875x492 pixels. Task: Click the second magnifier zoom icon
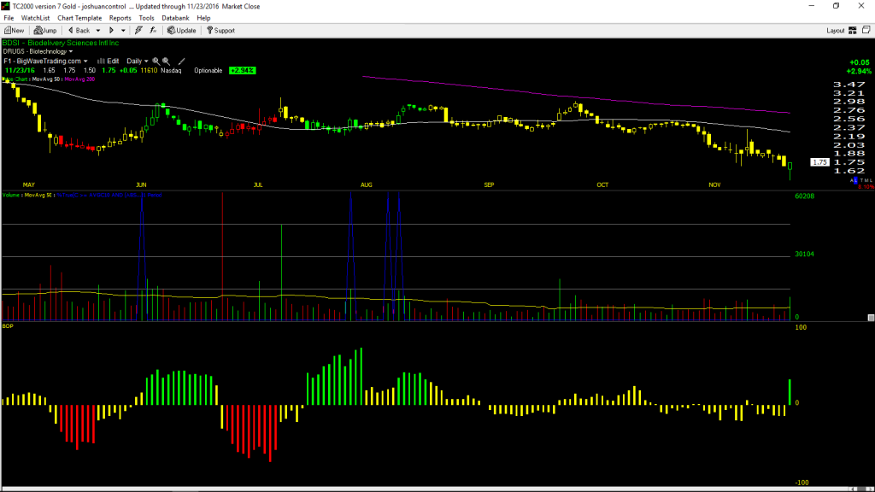coord(167,61)
